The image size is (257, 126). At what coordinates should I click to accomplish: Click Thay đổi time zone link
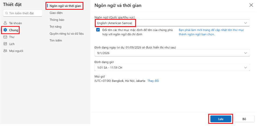coord(153,81)
